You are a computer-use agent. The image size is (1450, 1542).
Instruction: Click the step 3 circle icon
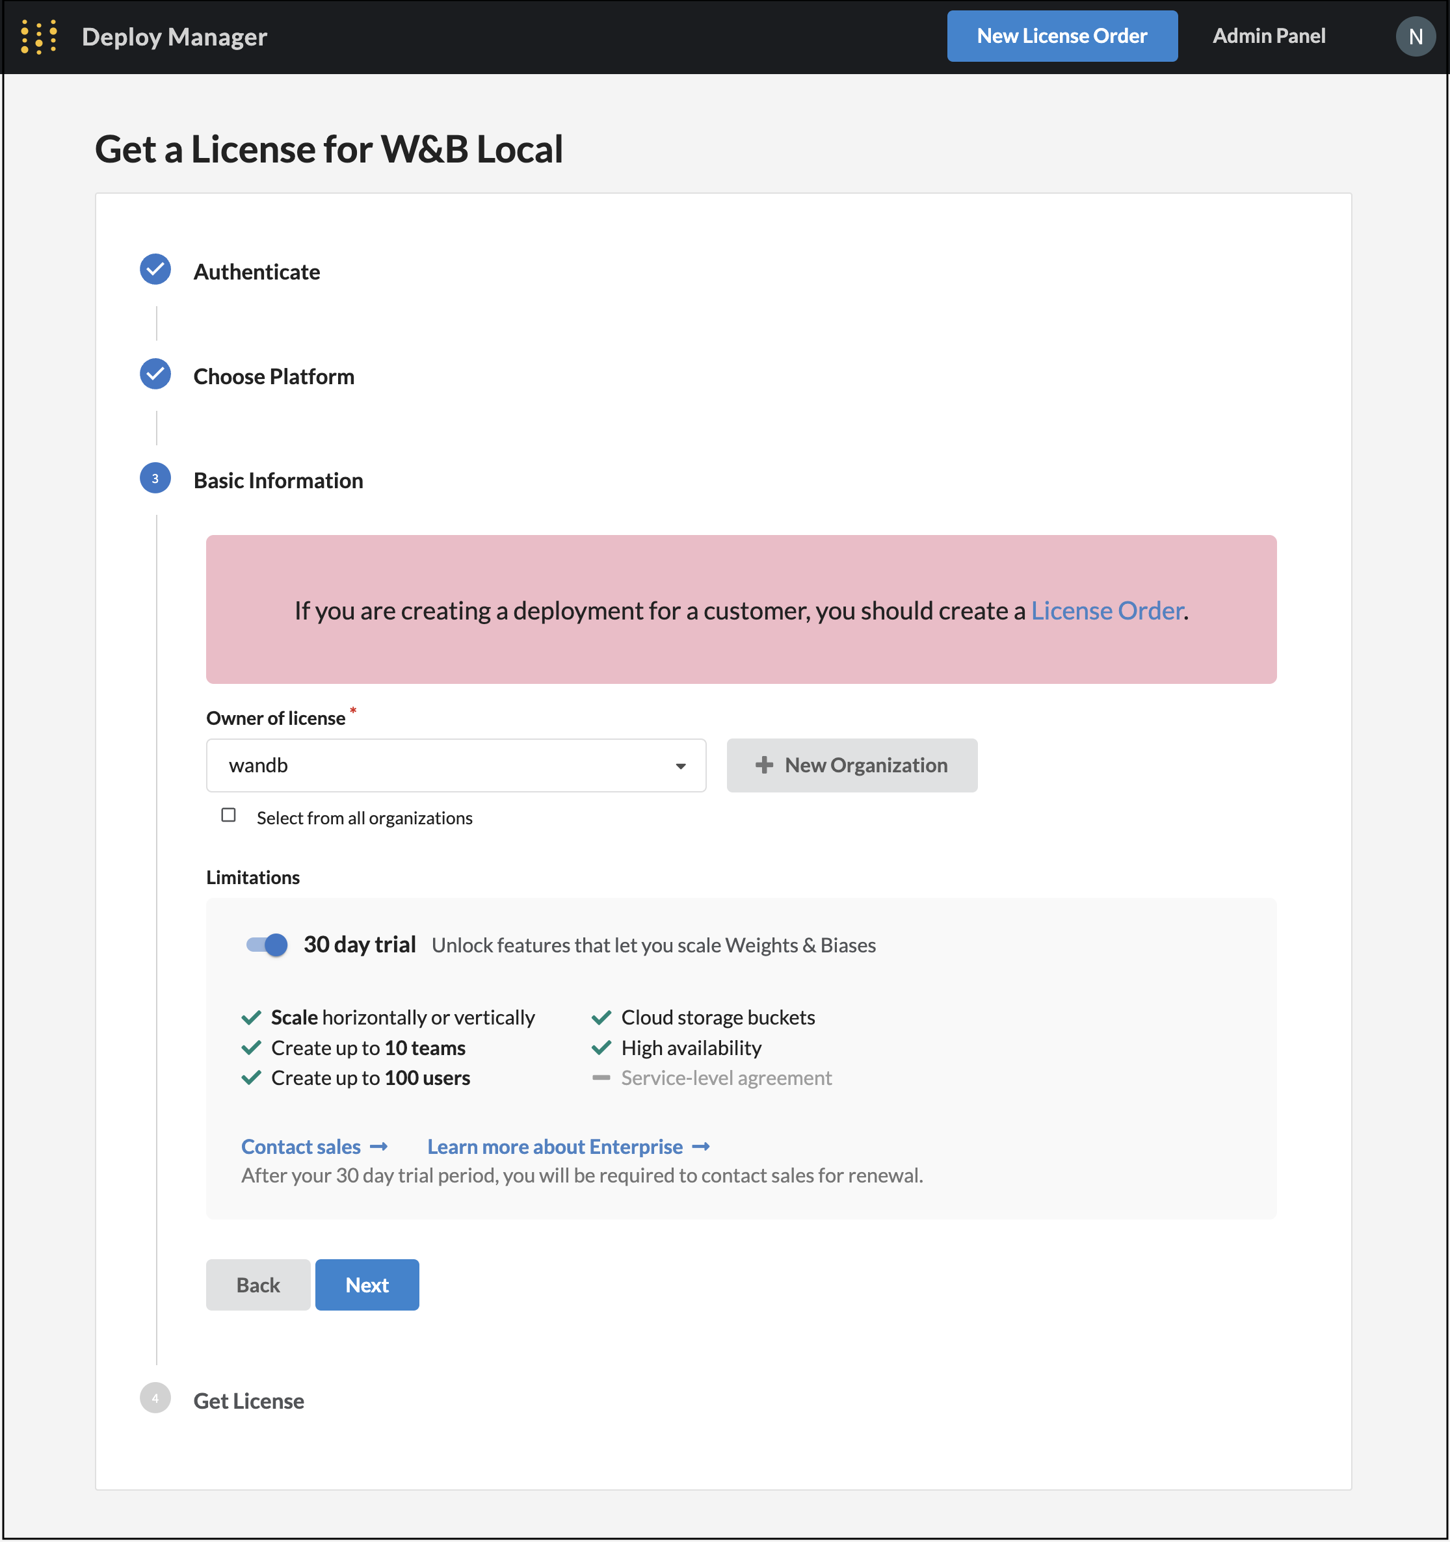coord(155,478)
